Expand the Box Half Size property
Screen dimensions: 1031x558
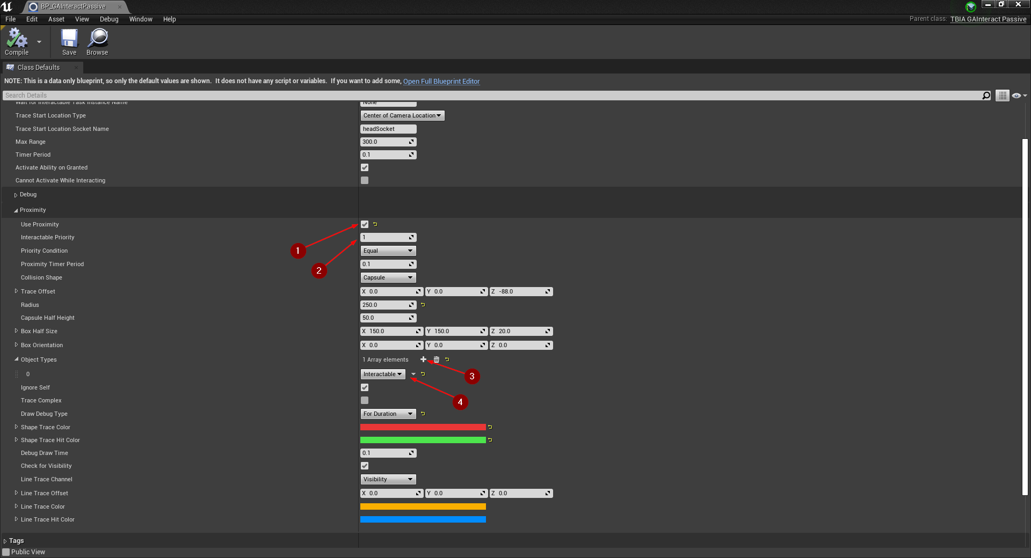coord(16,331)
